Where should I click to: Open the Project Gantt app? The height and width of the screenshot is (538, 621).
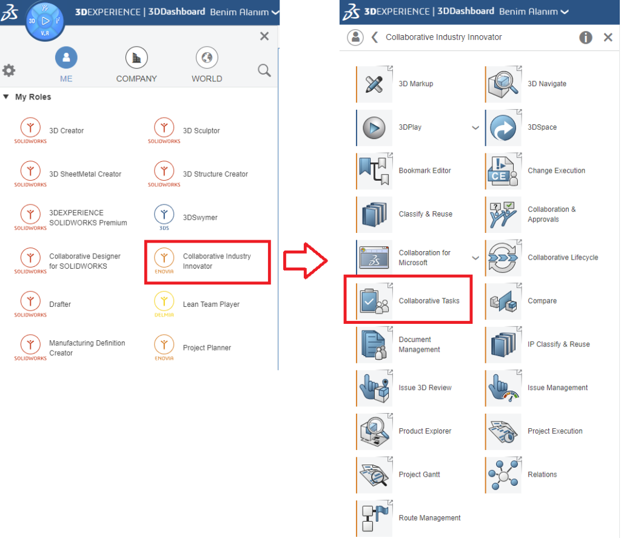pos(374,475)
